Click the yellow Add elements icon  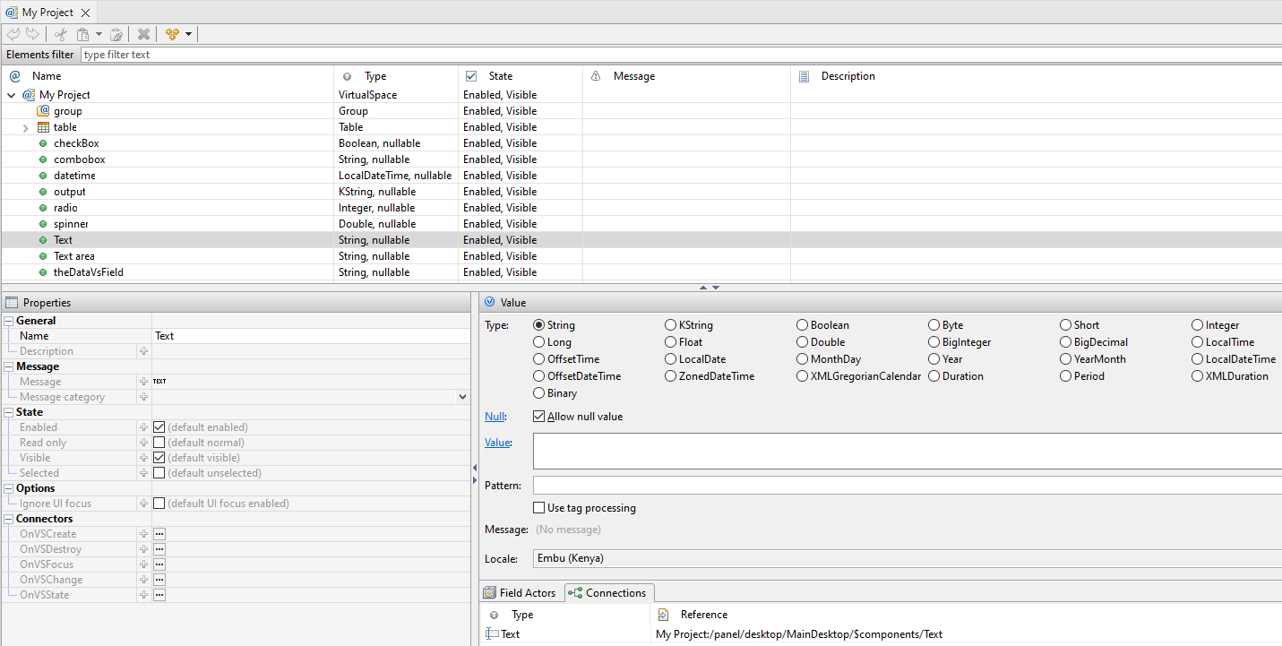click(x=173, y=34)
